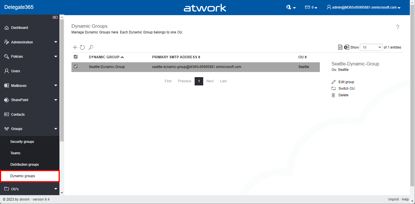Expand the Administration menu arrow
The height and width of the screenshot is (204, 415).
[x=56, y=42]
